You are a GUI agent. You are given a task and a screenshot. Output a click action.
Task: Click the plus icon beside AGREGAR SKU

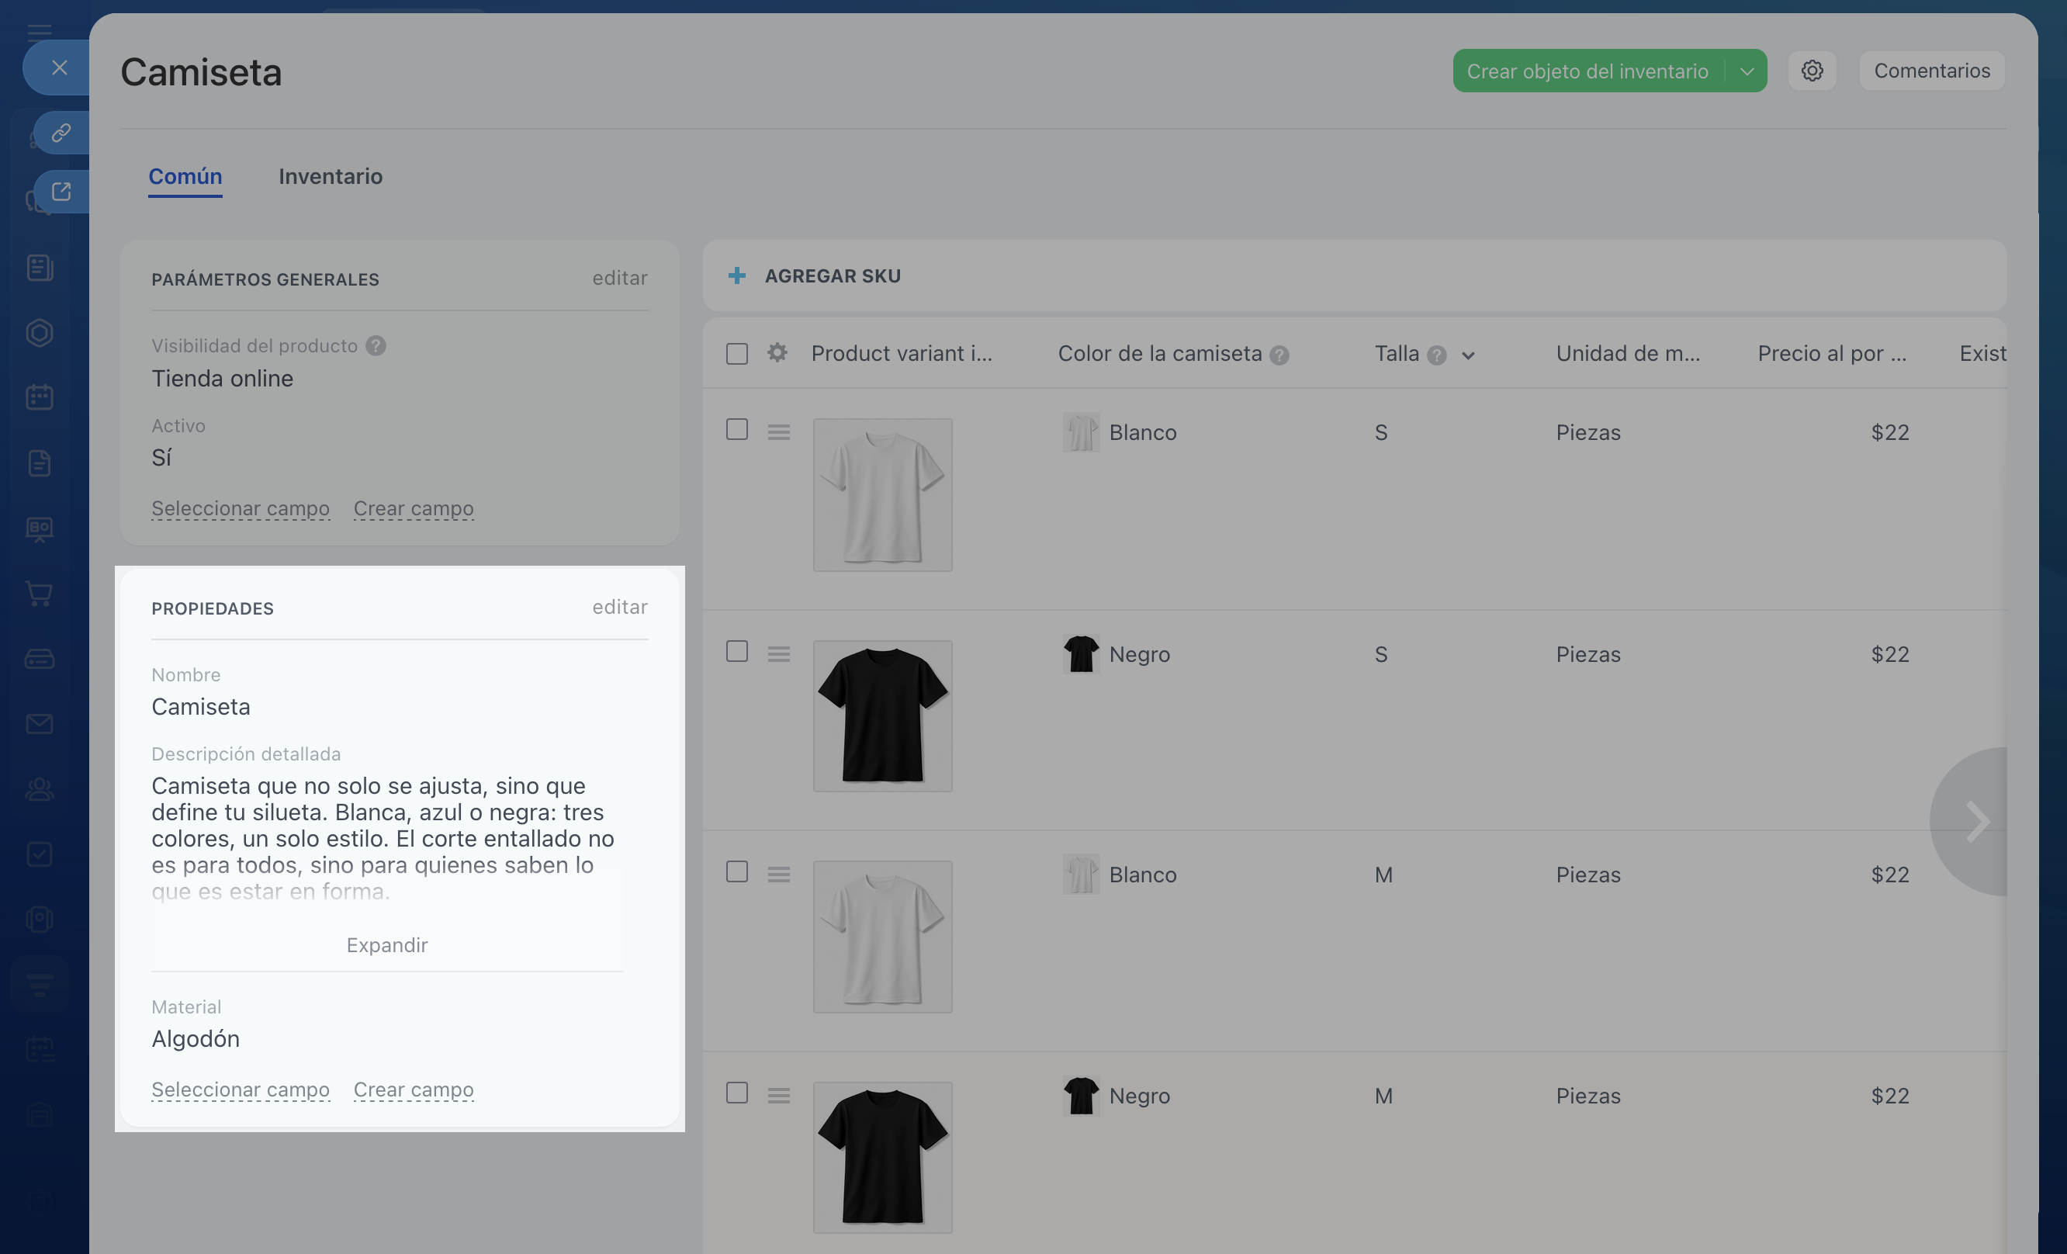[x=736, y=275]
